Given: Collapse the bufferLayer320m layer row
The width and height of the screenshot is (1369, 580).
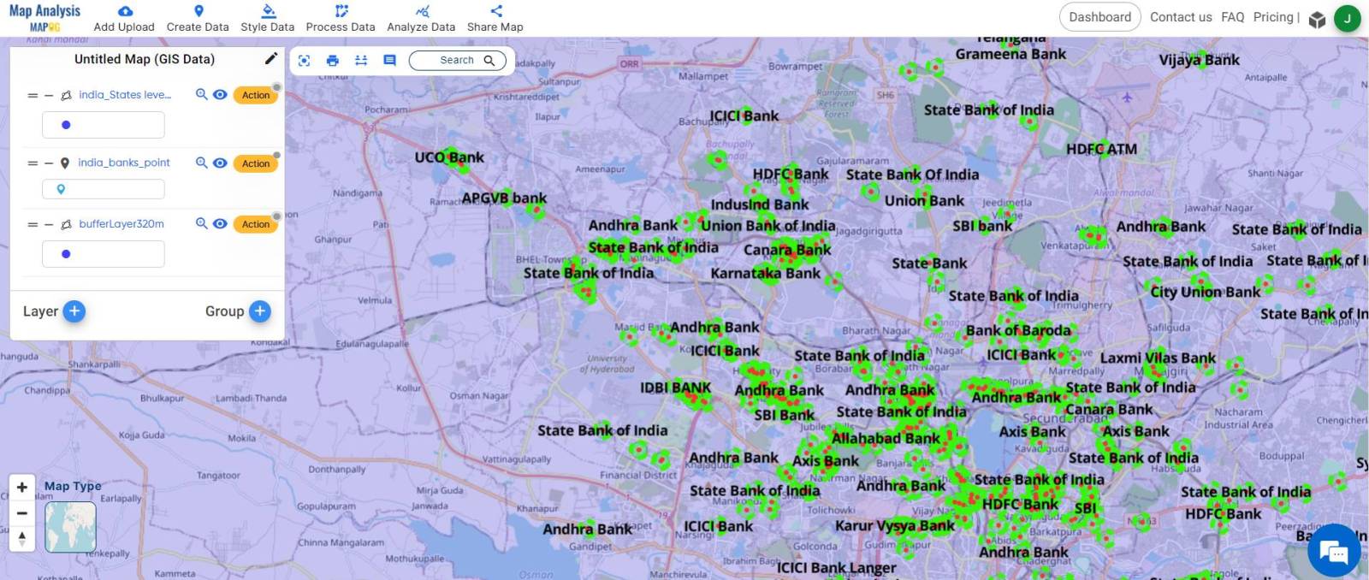Looking at the screenshot, I should (x=49, y=224).
